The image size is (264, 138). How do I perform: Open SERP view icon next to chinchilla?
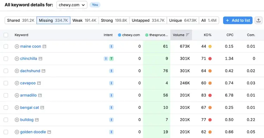pos(40,59)
